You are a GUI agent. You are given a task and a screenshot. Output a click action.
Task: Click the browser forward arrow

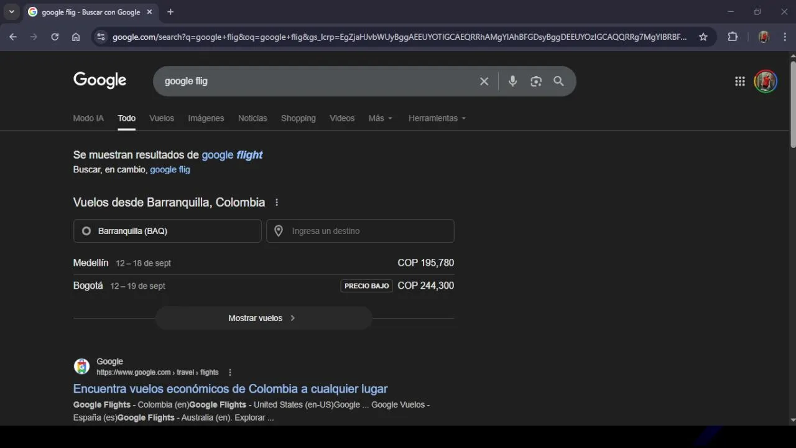pos(34,37)
